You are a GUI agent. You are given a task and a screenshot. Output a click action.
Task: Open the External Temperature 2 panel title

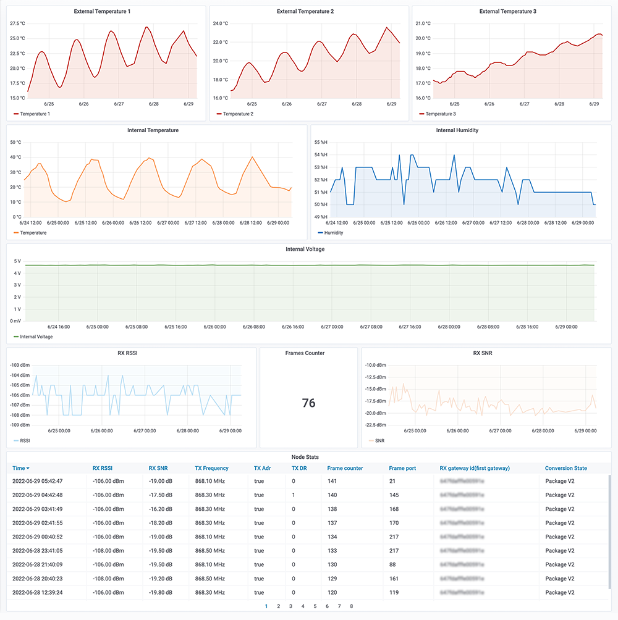tap(305, 12)
